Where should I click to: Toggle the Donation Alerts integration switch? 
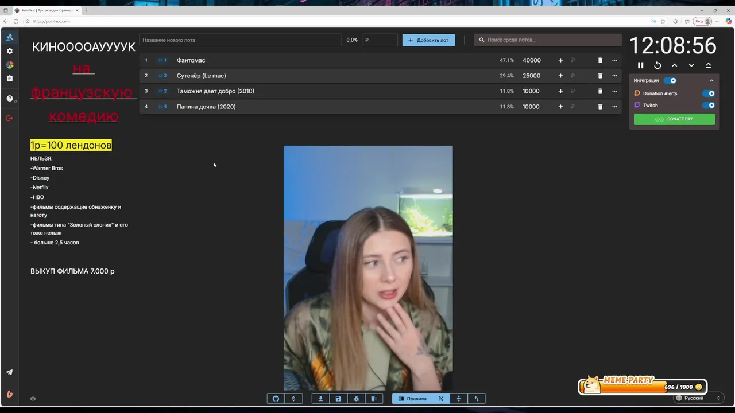709,93
